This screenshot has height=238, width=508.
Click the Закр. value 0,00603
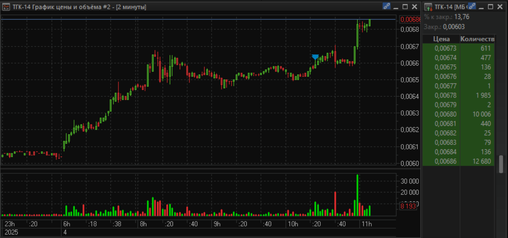453,27
